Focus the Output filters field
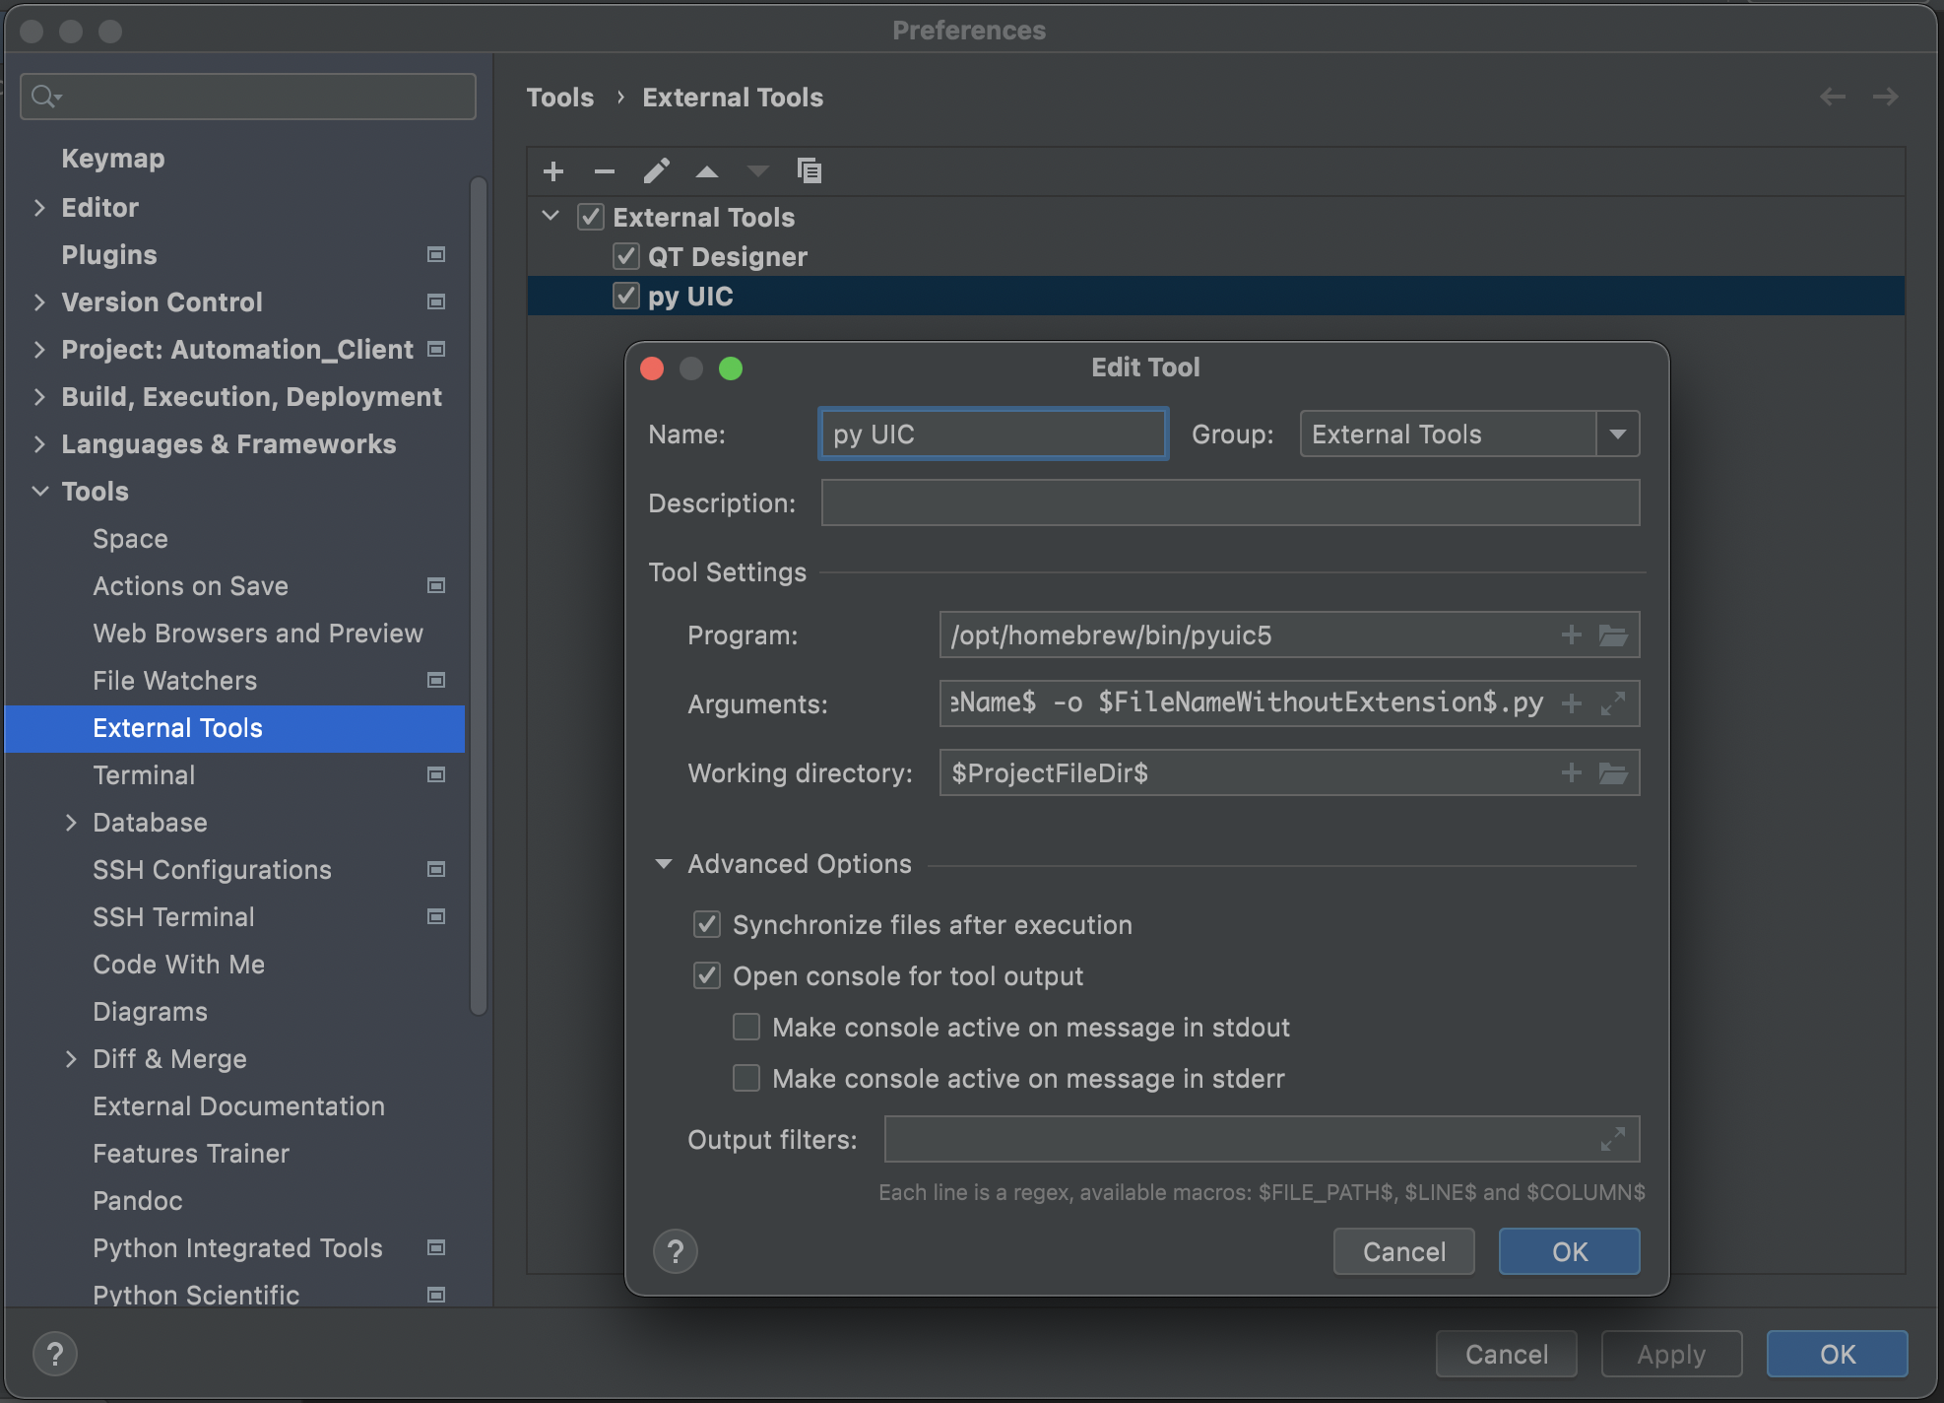1944x1403 pixels. pyautogui.click(x=1262, y=1139)
